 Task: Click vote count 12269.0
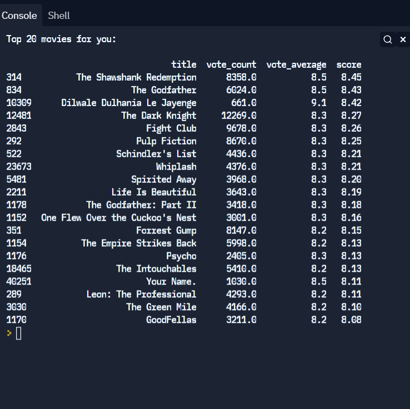(x=239, y=116)
